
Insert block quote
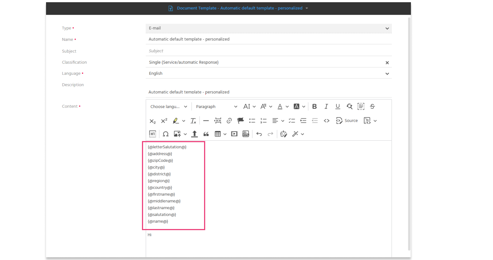206,134
